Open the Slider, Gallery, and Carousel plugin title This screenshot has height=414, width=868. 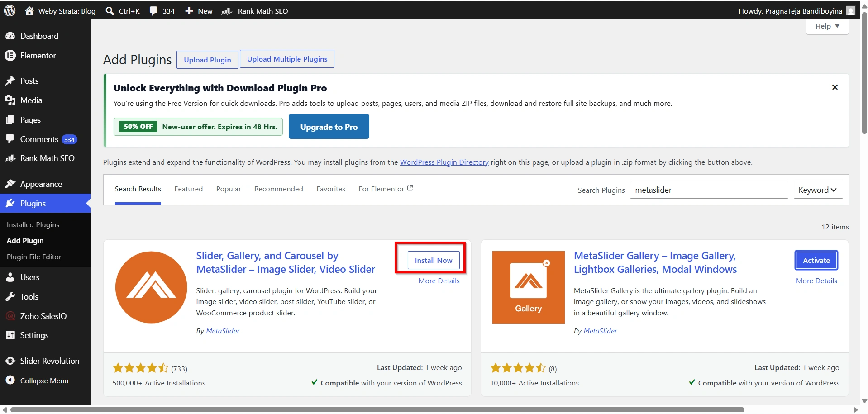click(x=286, y=262)
